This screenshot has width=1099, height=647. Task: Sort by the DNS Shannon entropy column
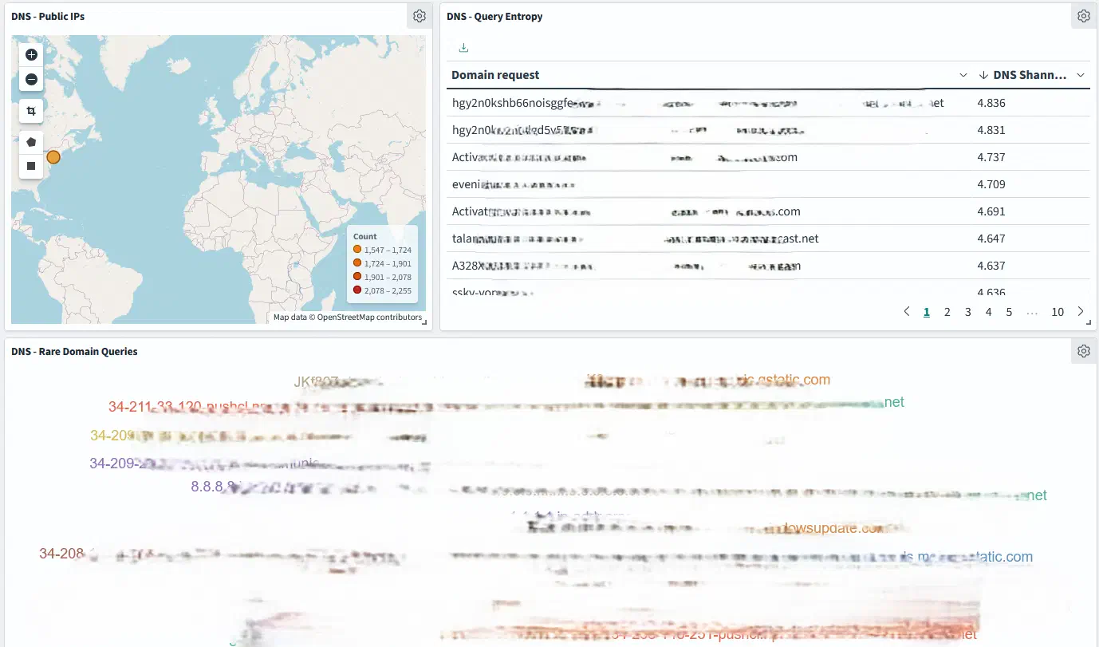click(1023, 75)
